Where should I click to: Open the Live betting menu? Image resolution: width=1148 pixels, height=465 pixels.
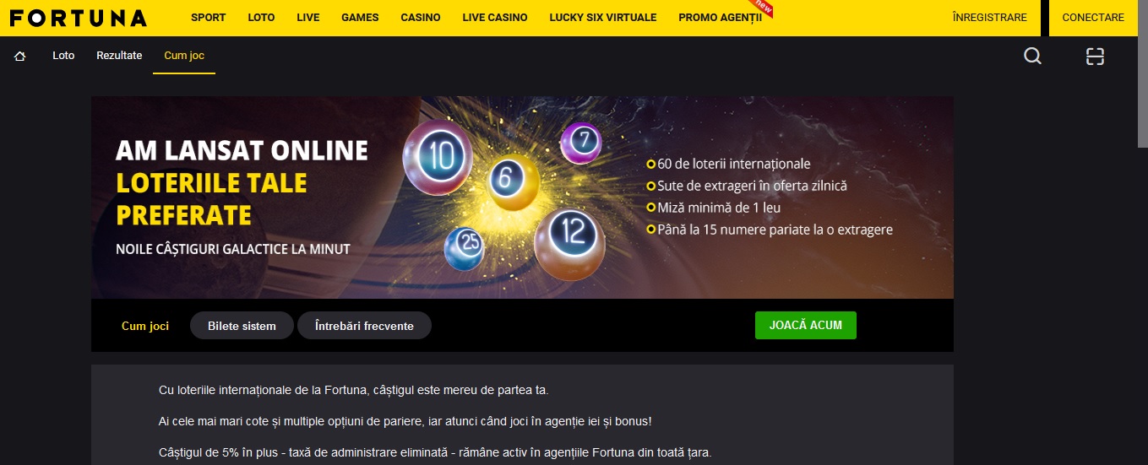point(308,18)
